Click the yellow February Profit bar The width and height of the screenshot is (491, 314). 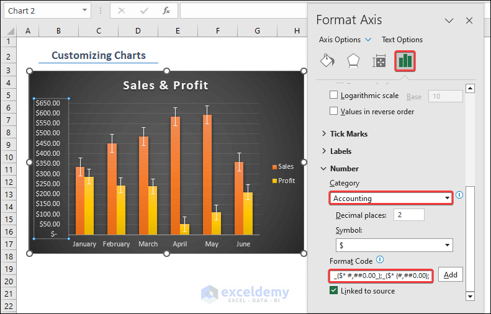(x=121, y=210)
